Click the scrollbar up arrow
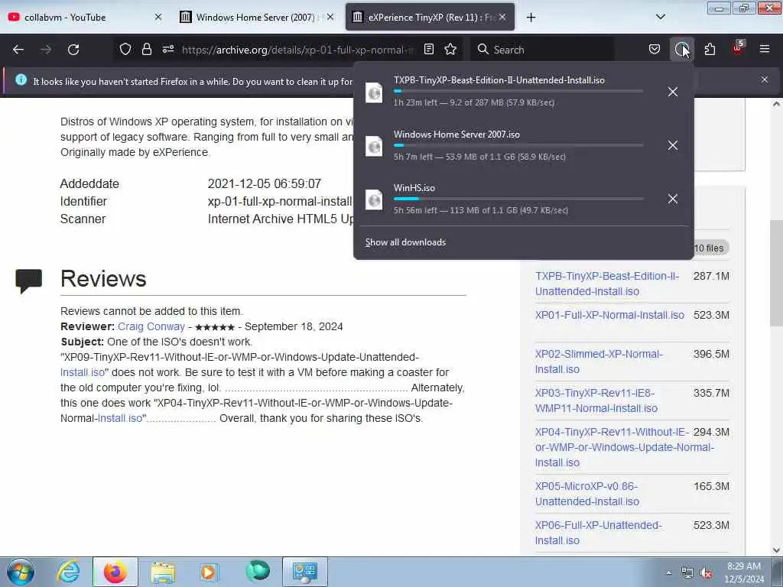783x587 pixels. coord(776,104)
